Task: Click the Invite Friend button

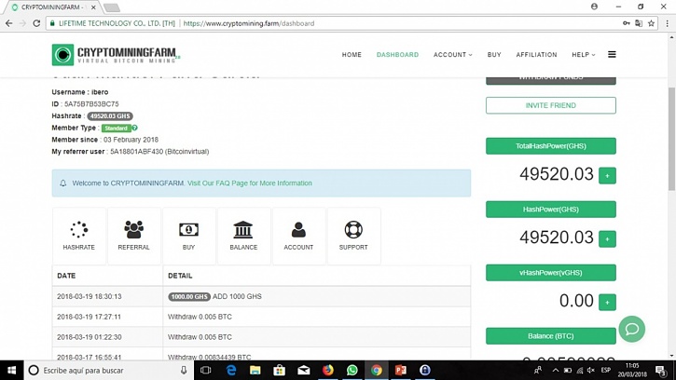Action: coord(550,105)
